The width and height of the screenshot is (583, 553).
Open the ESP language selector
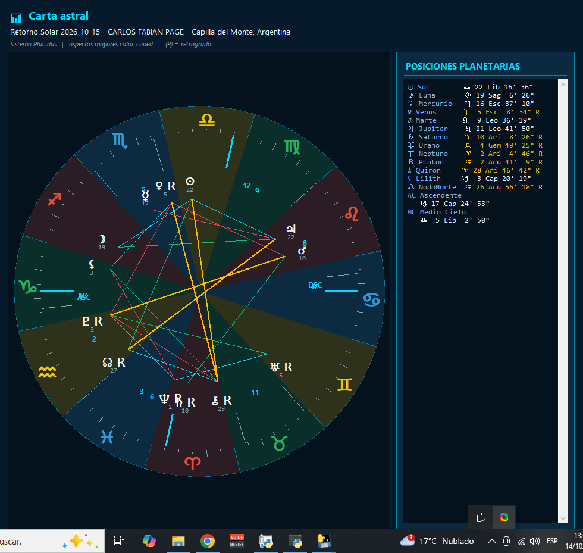[552, 541]
